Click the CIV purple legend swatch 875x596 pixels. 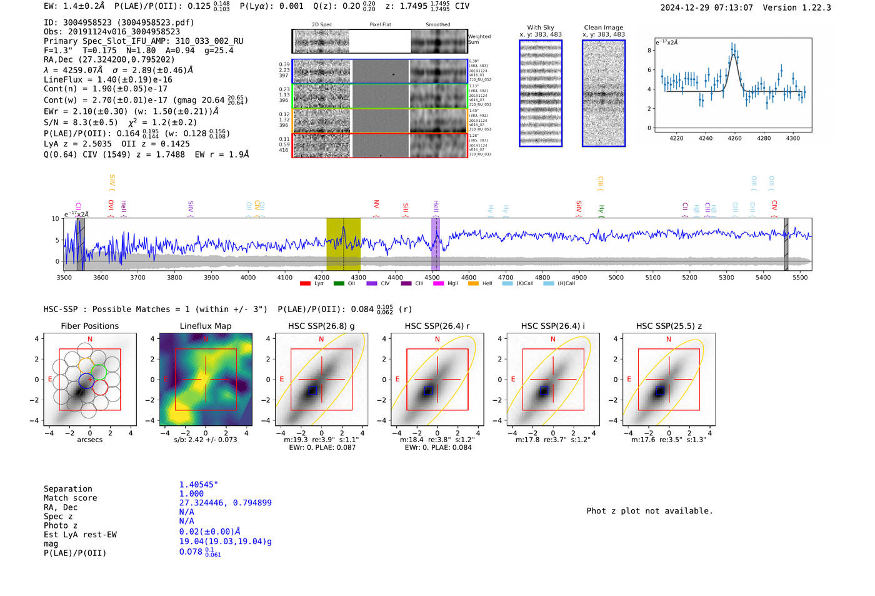click(372, 283)
